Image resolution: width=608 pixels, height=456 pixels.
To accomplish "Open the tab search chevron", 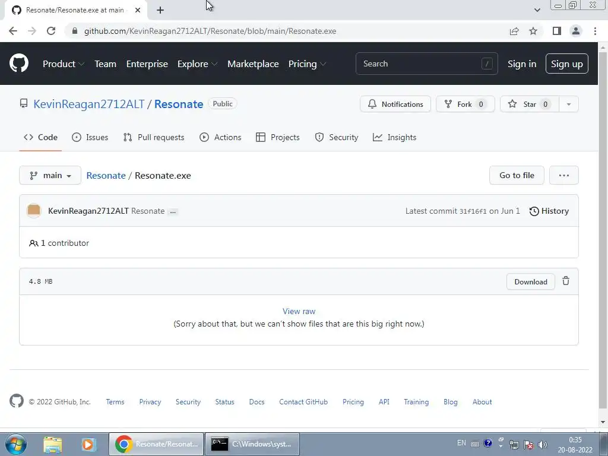I will (537, 10).
